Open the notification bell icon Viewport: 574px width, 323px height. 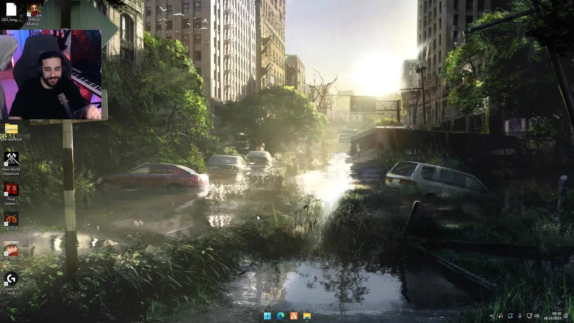click(566, 316)
